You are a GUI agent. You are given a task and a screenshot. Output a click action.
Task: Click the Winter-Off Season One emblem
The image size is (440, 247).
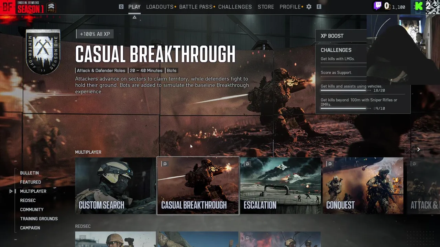[x=43, y=52]
